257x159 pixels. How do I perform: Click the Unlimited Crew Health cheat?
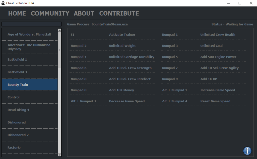[x=218, y=35]
